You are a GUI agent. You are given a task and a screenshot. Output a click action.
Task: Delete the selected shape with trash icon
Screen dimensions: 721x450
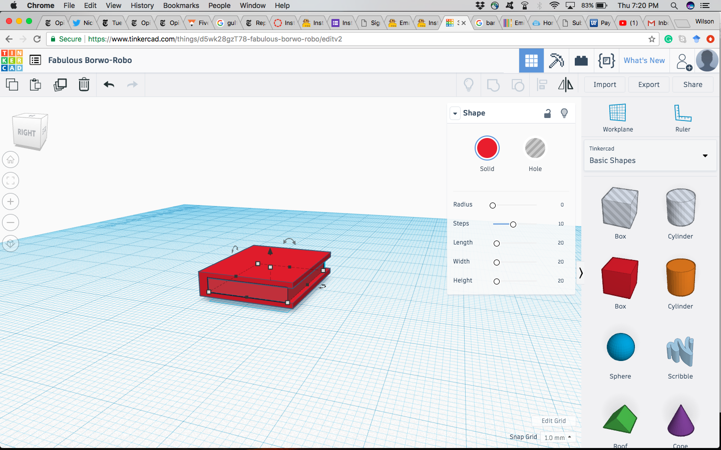click(x=84, y=84)
